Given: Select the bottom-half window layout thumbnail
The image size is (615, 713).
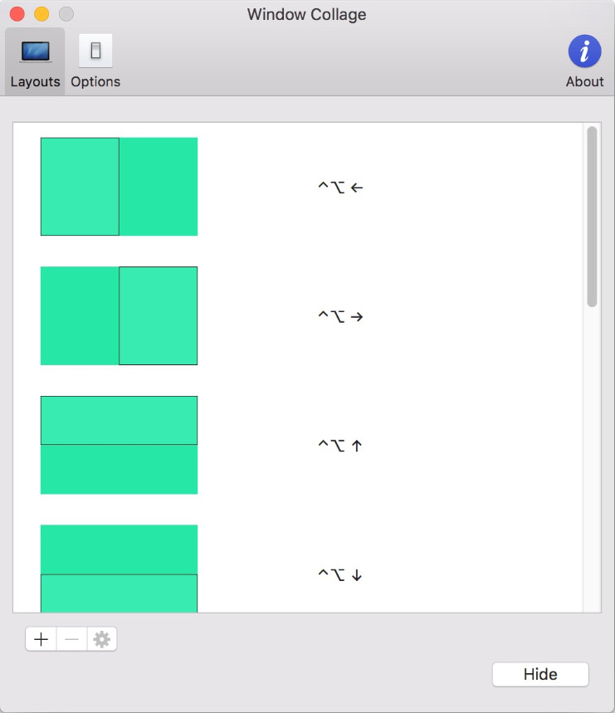Looking at the screenshot, I should [x=119, y=569].
